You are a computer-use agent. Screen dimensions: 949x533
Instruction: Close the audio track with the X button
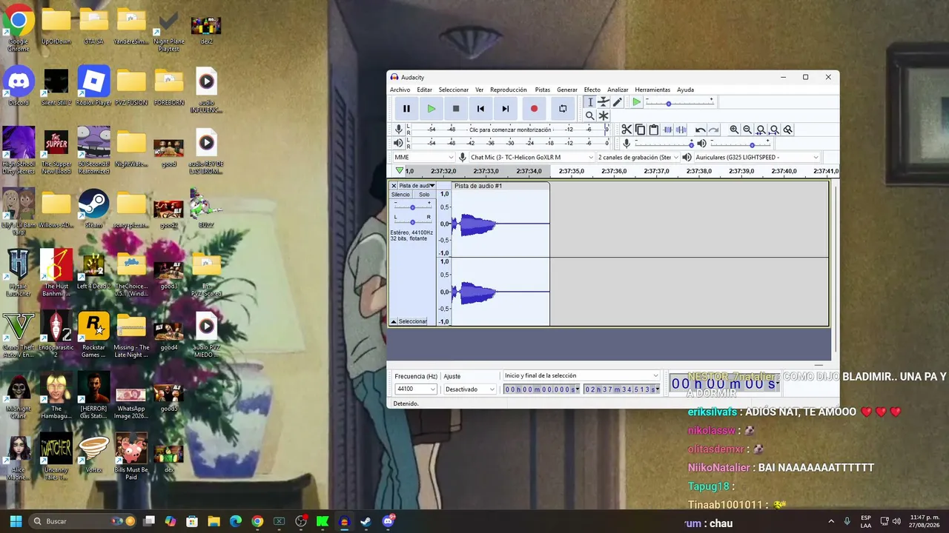(x=394, y=186)
